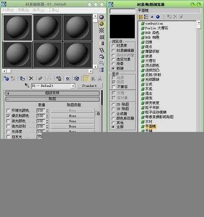The height and width of the screenshot is (217, 204).
Task: Click the Go Forward to Sibling icon
Action: pos(100,79)
